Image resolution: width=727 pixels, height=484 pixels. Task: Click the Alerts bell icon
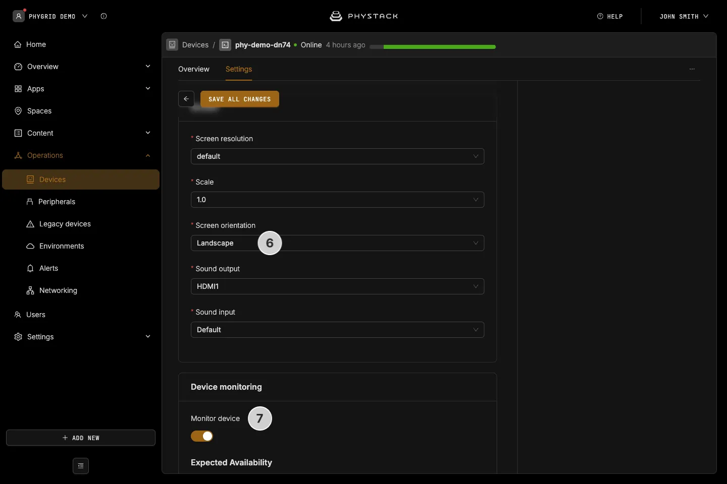[x=30, y=268]
